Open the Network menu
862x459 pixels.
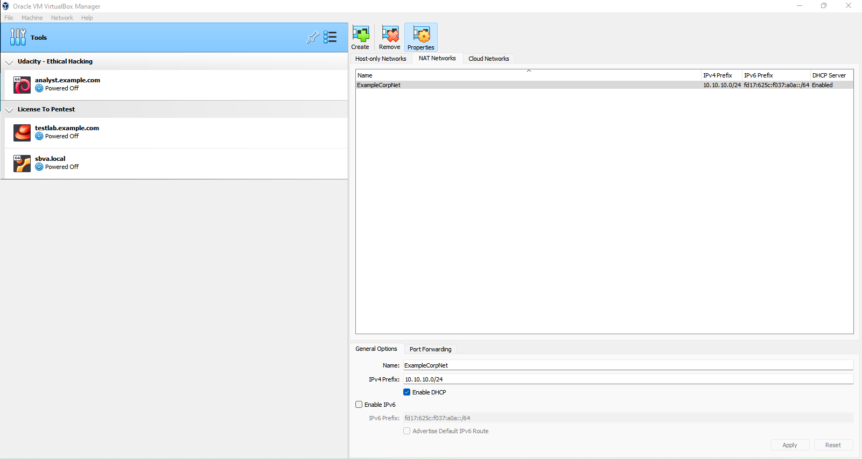[62, 18]
